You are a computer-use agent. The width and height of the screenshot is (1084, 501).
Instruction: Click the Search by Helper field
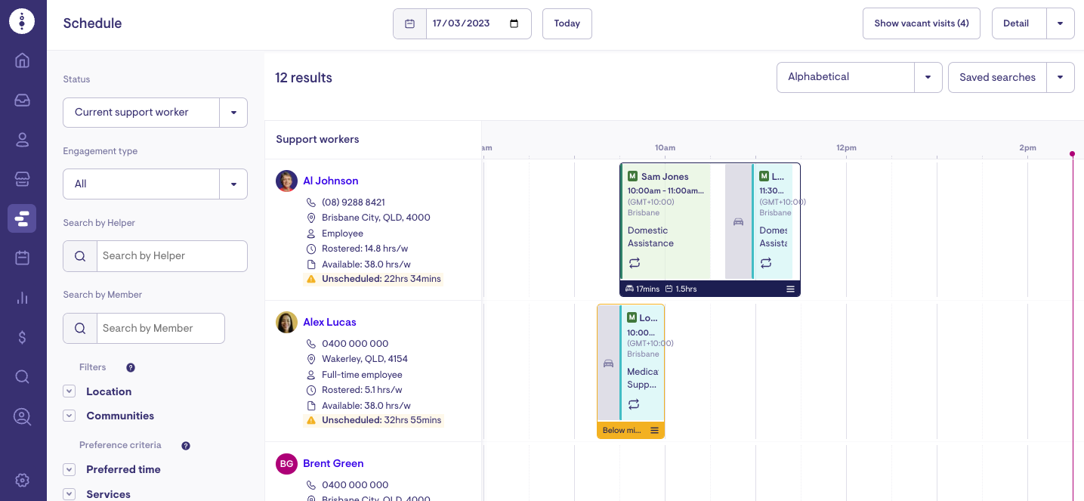pyautogui.click(x=171, y=256)
